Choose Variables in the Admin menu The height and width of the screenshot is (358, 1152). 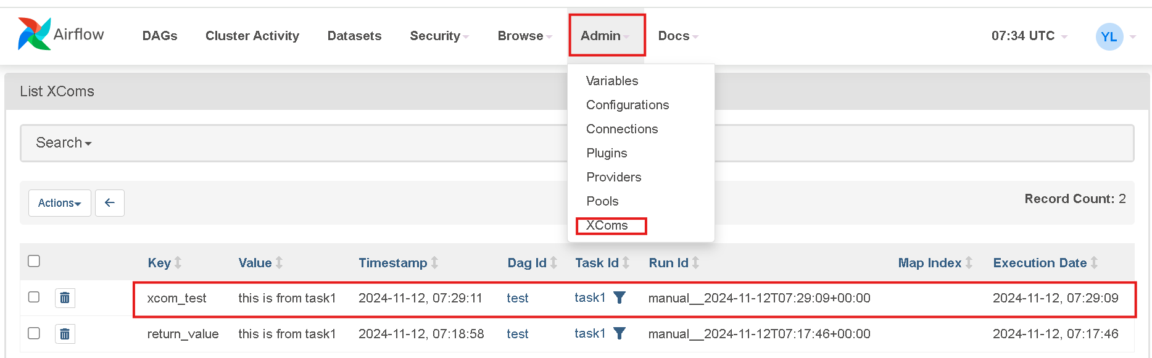[612, 81]
